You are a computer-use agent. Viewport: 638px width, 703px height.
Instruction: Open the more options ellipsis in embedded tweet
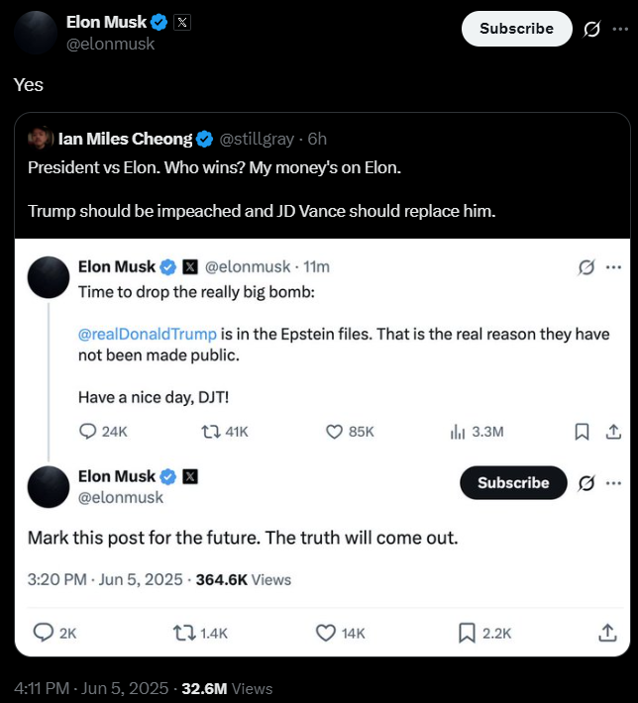tap(613, 267)
